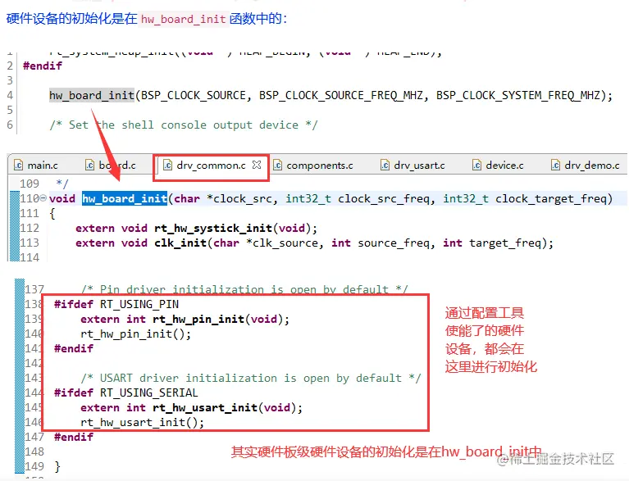
Task: Click the rt_hw_pin_init() call on line 140
Action: coord(135,334)
